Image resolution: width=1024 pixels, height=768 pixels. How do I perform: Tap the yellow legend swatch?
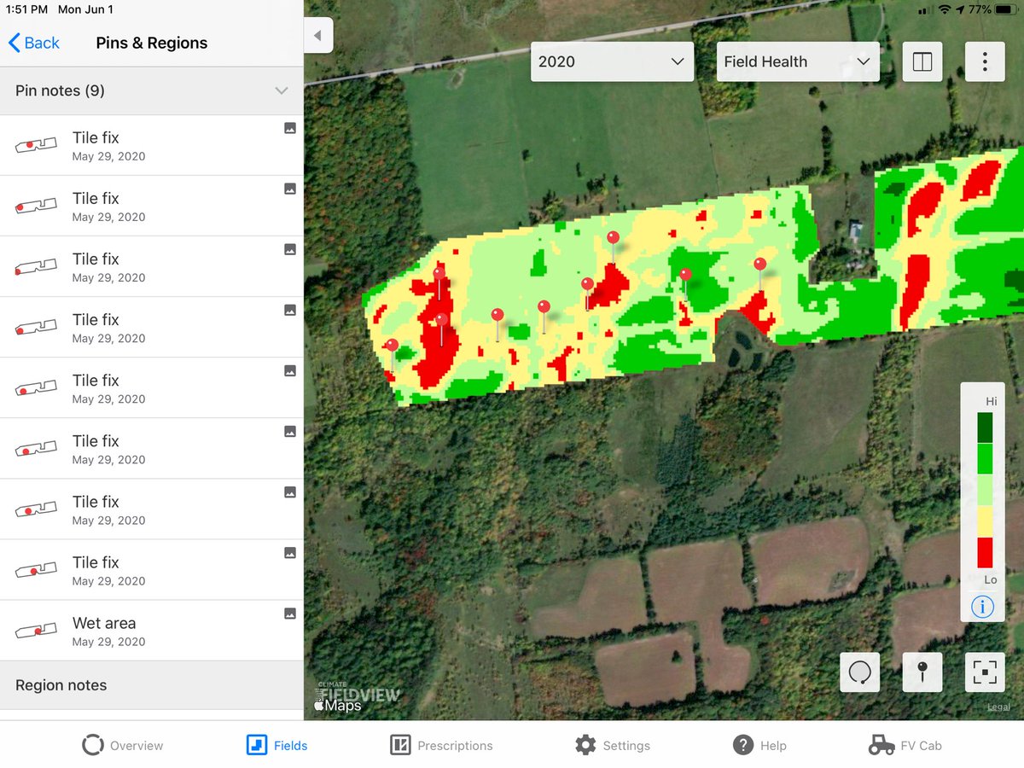(985, 521)
